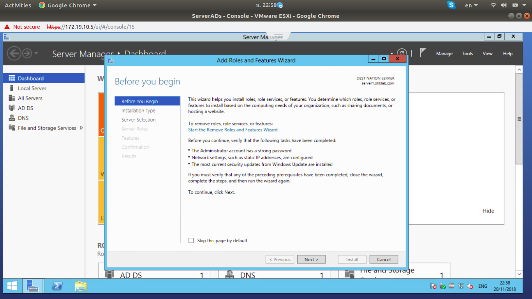Check Skip this page by default

(x=191, y=241)
